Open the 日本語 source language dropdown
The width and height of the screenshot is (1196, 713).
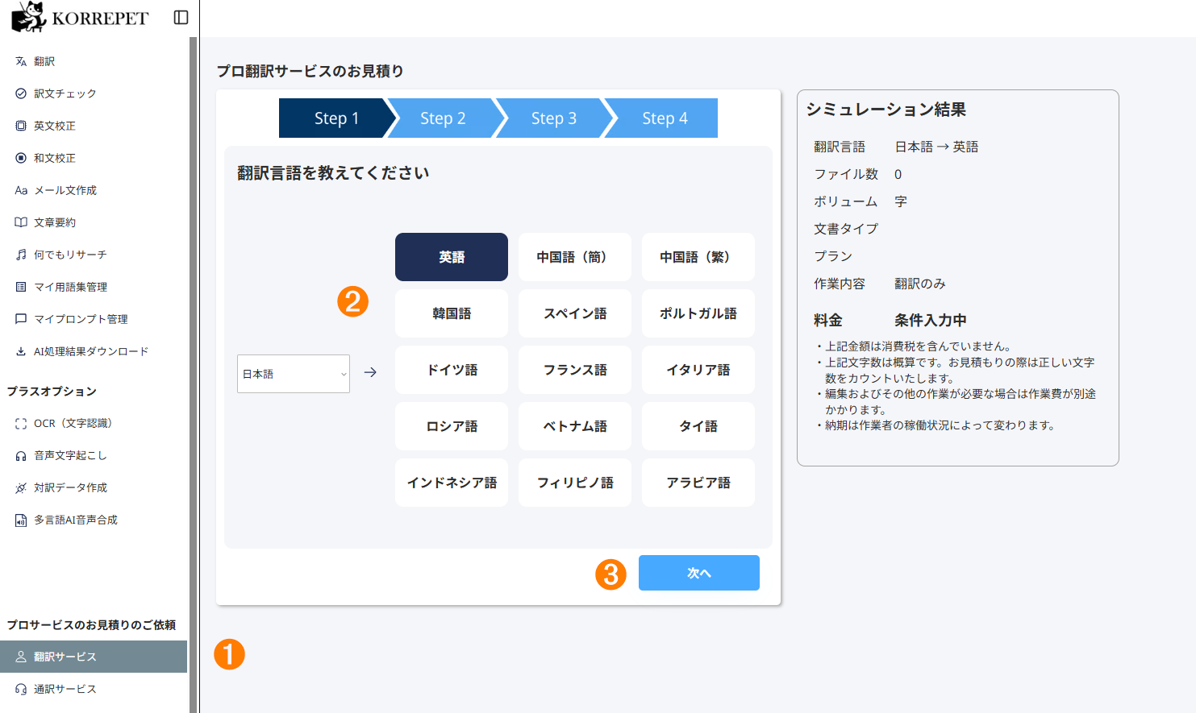pyautogui.click(x=294, y=374)
